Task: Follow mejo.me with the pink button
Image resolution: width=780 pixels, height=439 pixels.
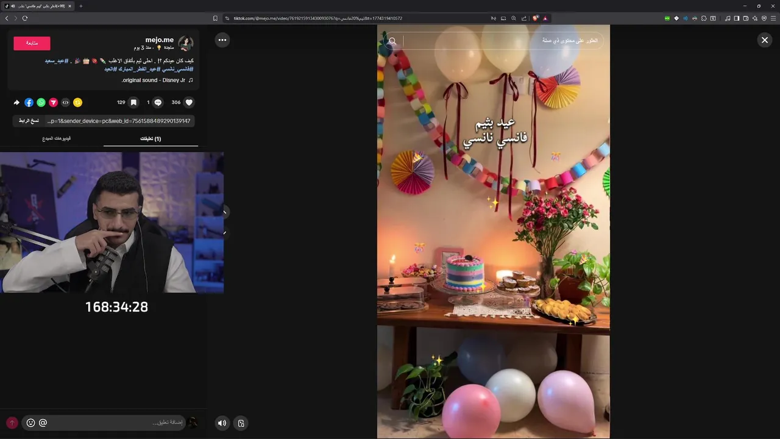Action: [x=32, y=43]
